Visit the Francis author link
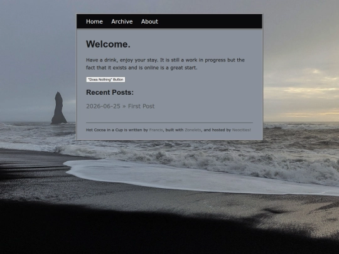The image size is (339, 254). (x=156, y=130)
